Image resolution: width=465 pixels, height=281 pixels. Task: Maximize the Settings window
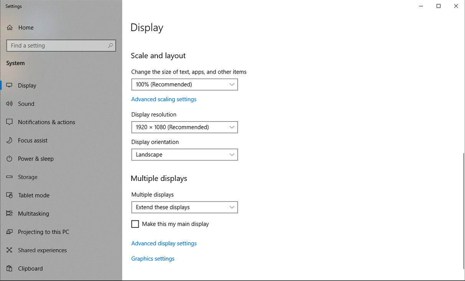(439, 6)
